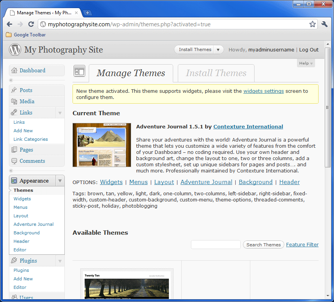Open Adventure Journal in Appearance submenu
This screenshot has width=334, height=302.
coord(34,224)
